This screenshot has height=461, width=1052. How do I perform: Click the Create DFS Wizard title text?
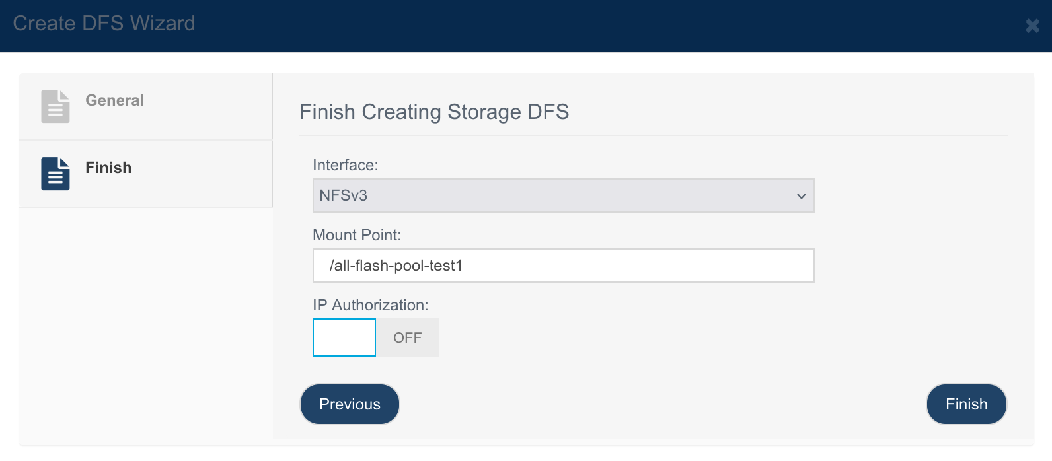click(104, 23)
